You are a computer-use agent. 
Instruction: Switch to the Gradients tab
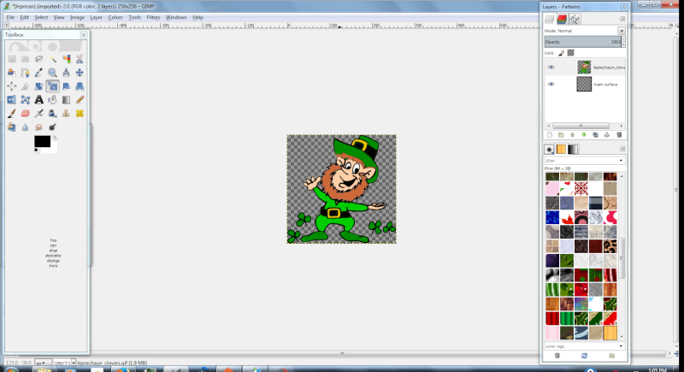point(573,149)
